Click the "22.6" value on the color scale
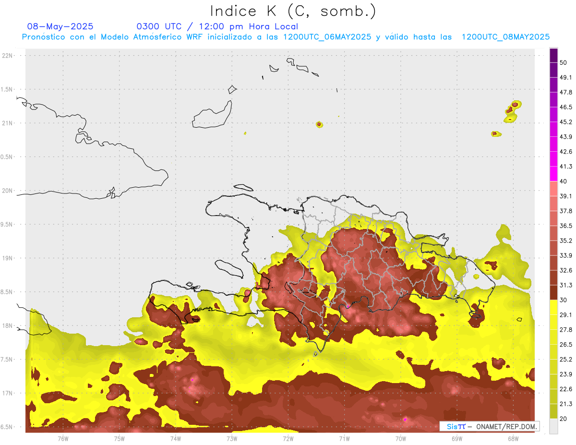This screenshot has width=576, height=445. coord(566,389)
